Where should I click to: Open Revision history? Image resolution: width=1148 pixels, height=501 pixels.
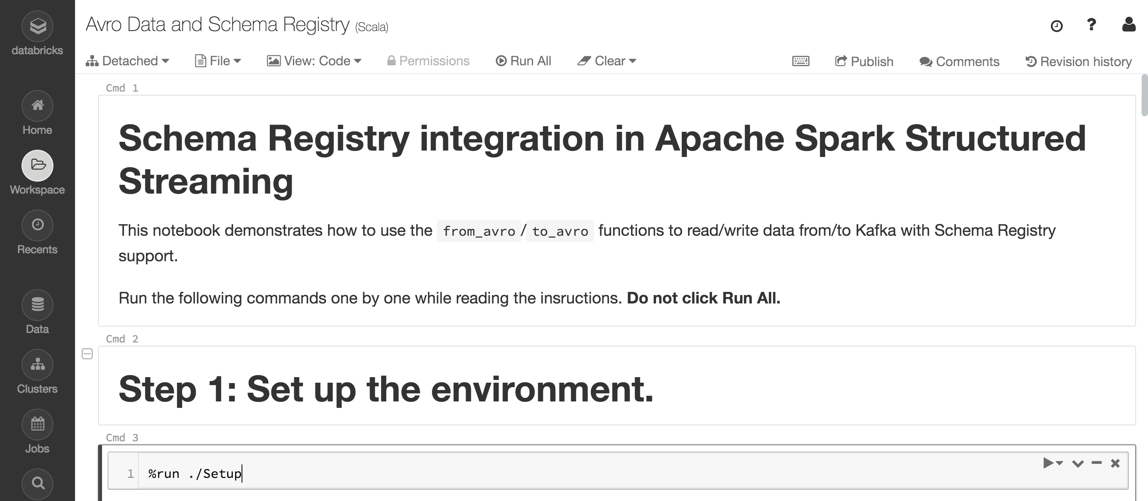tap(1079, 61)
